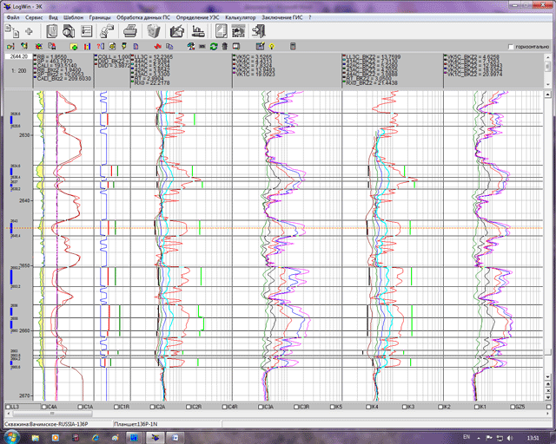Screen dimensions: 556x444
Task: Click header panel scroll up arrow
Action: tap(548, 57)
